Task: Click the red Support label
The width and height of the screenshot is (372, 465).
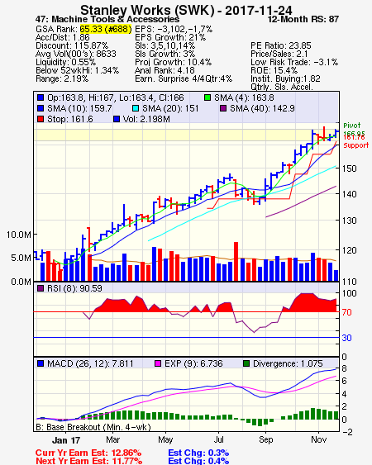Action: (356, 145)
